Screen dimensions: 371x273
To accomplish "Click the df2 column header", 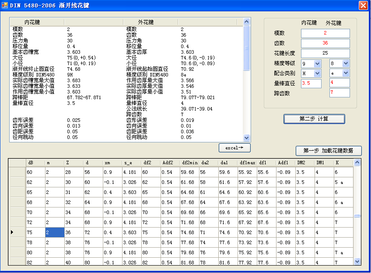I will coord(151,163).
